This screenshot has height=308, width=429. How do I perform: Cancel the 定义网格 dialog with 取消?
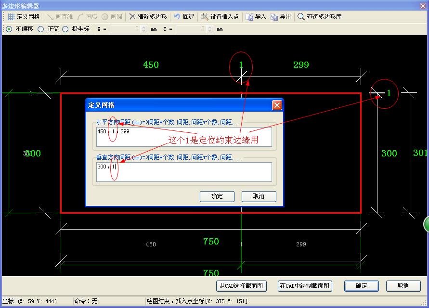pos(259,196)
